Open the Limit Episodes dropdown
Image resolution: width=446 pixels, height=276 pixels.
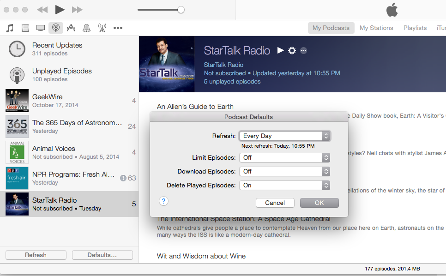coord(285,157)
